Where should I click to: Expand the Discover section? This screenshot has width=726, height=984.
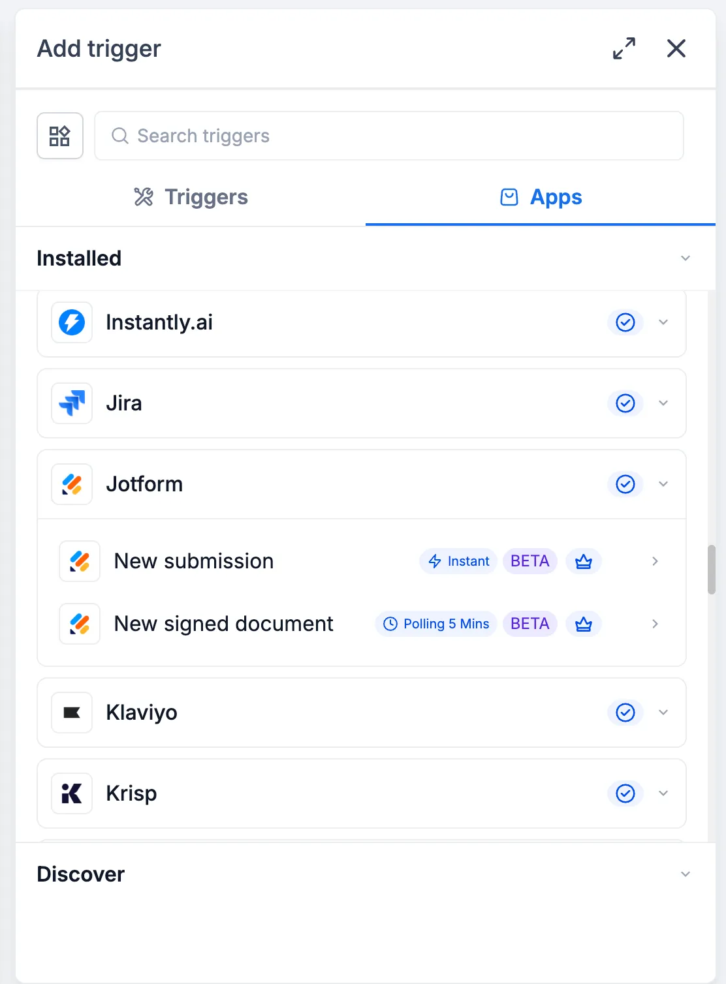pyautogui.click(x=686, y=874)
